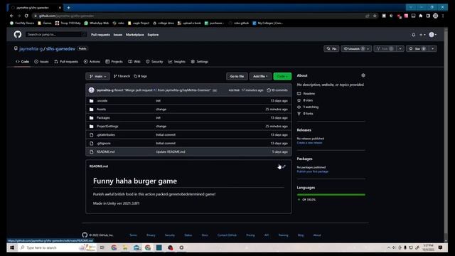Expand the Add file dropdown

pyautogui.click(x=260, y=76)
